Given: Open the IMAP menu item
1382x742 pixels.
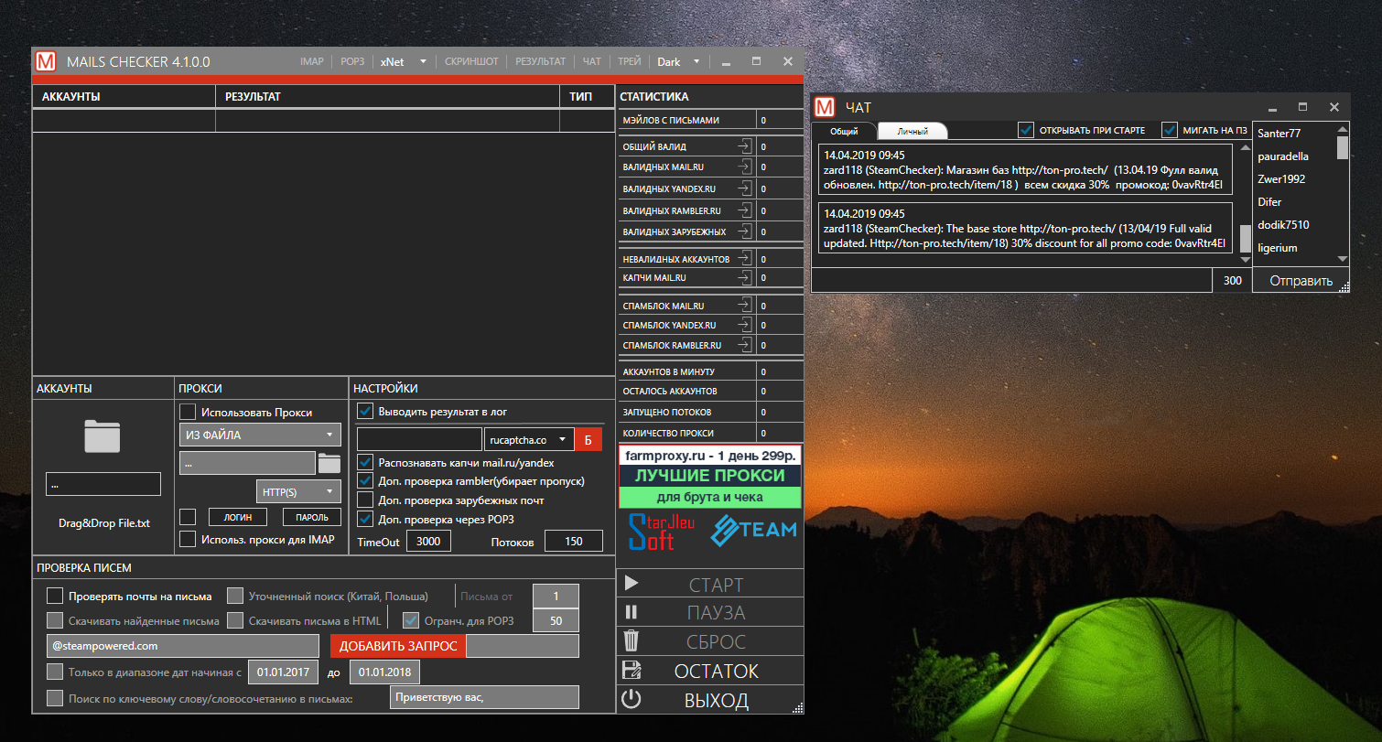Looking at the screenshot, I should (312, 61).
